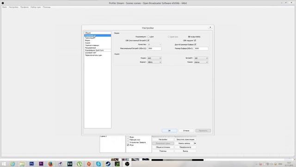The image size is (296, 167).
Task: Click the dark square app icon before uTorrent
Action: coord(70,164)
